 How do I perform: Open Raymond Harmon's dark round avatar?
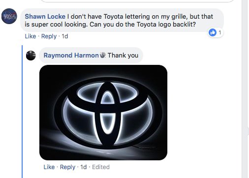[x=31, y=56]
